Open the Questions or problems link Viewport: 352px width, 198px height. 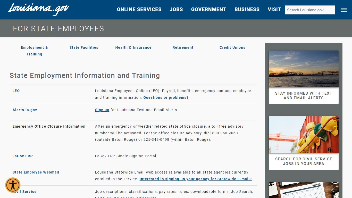[166, 97]
